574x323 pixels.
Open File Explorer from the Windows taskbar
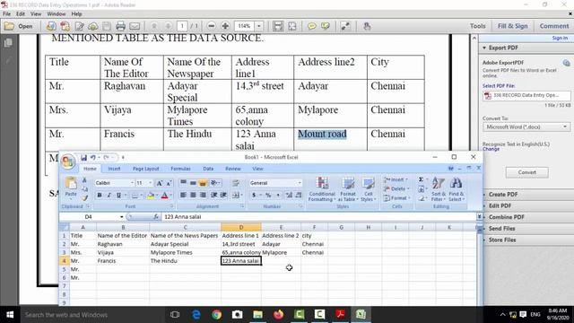(x=257, y=314)
